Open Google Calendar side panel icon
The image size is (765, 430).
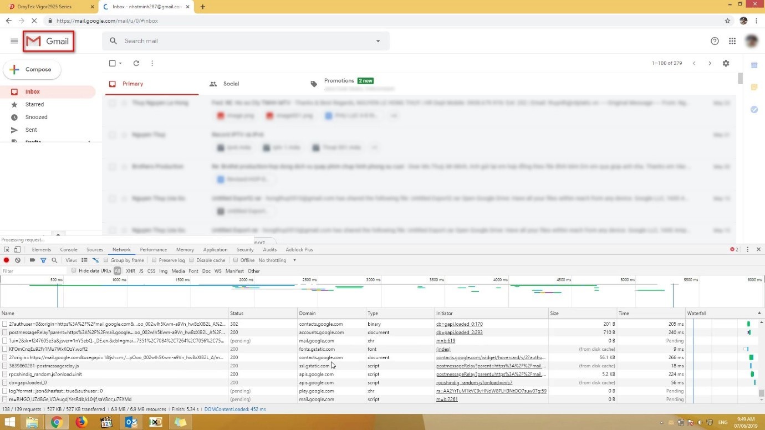pos(754,65)
